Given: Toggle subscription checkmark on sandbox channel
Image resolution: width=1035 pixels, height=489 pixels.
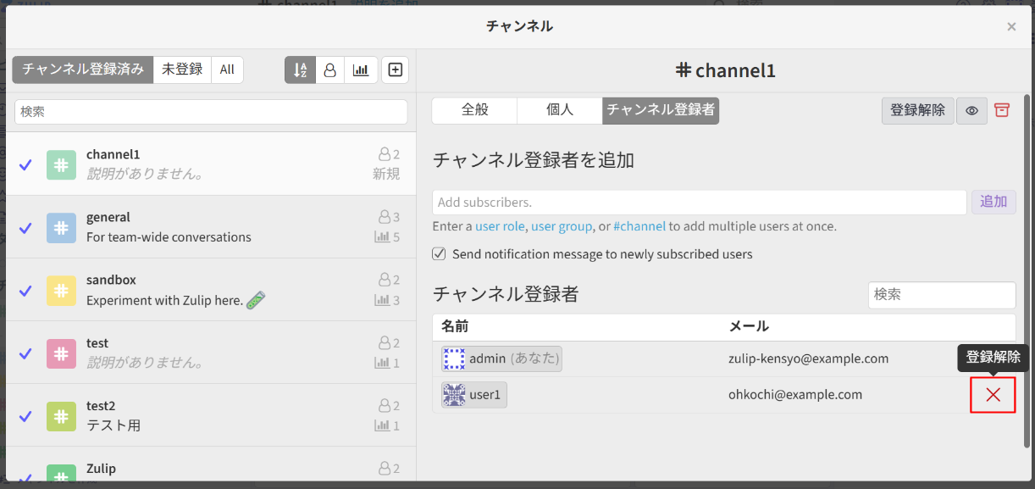Looking at the screenshot, I should [x=25, y=289].
